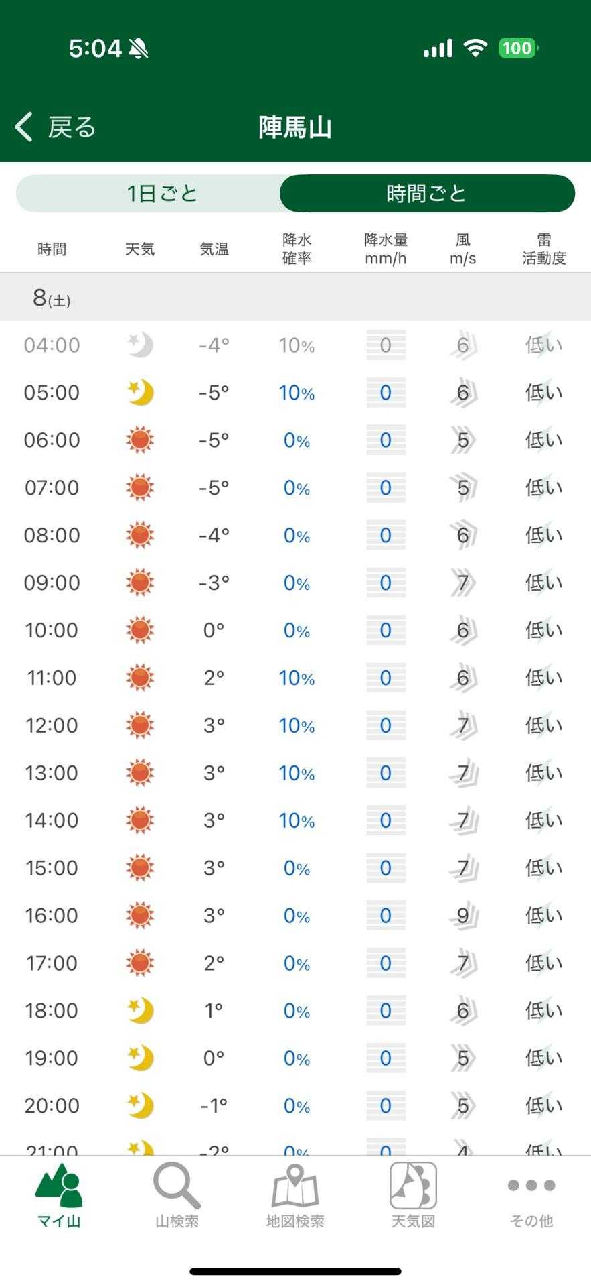Tap the back chevron icon
This screenshot has height=1287, width=591.
(x=24, y=127)
